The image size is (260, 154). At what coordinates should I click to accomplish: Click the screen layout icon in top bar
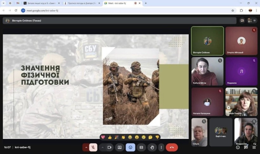[x=242, y=21]
